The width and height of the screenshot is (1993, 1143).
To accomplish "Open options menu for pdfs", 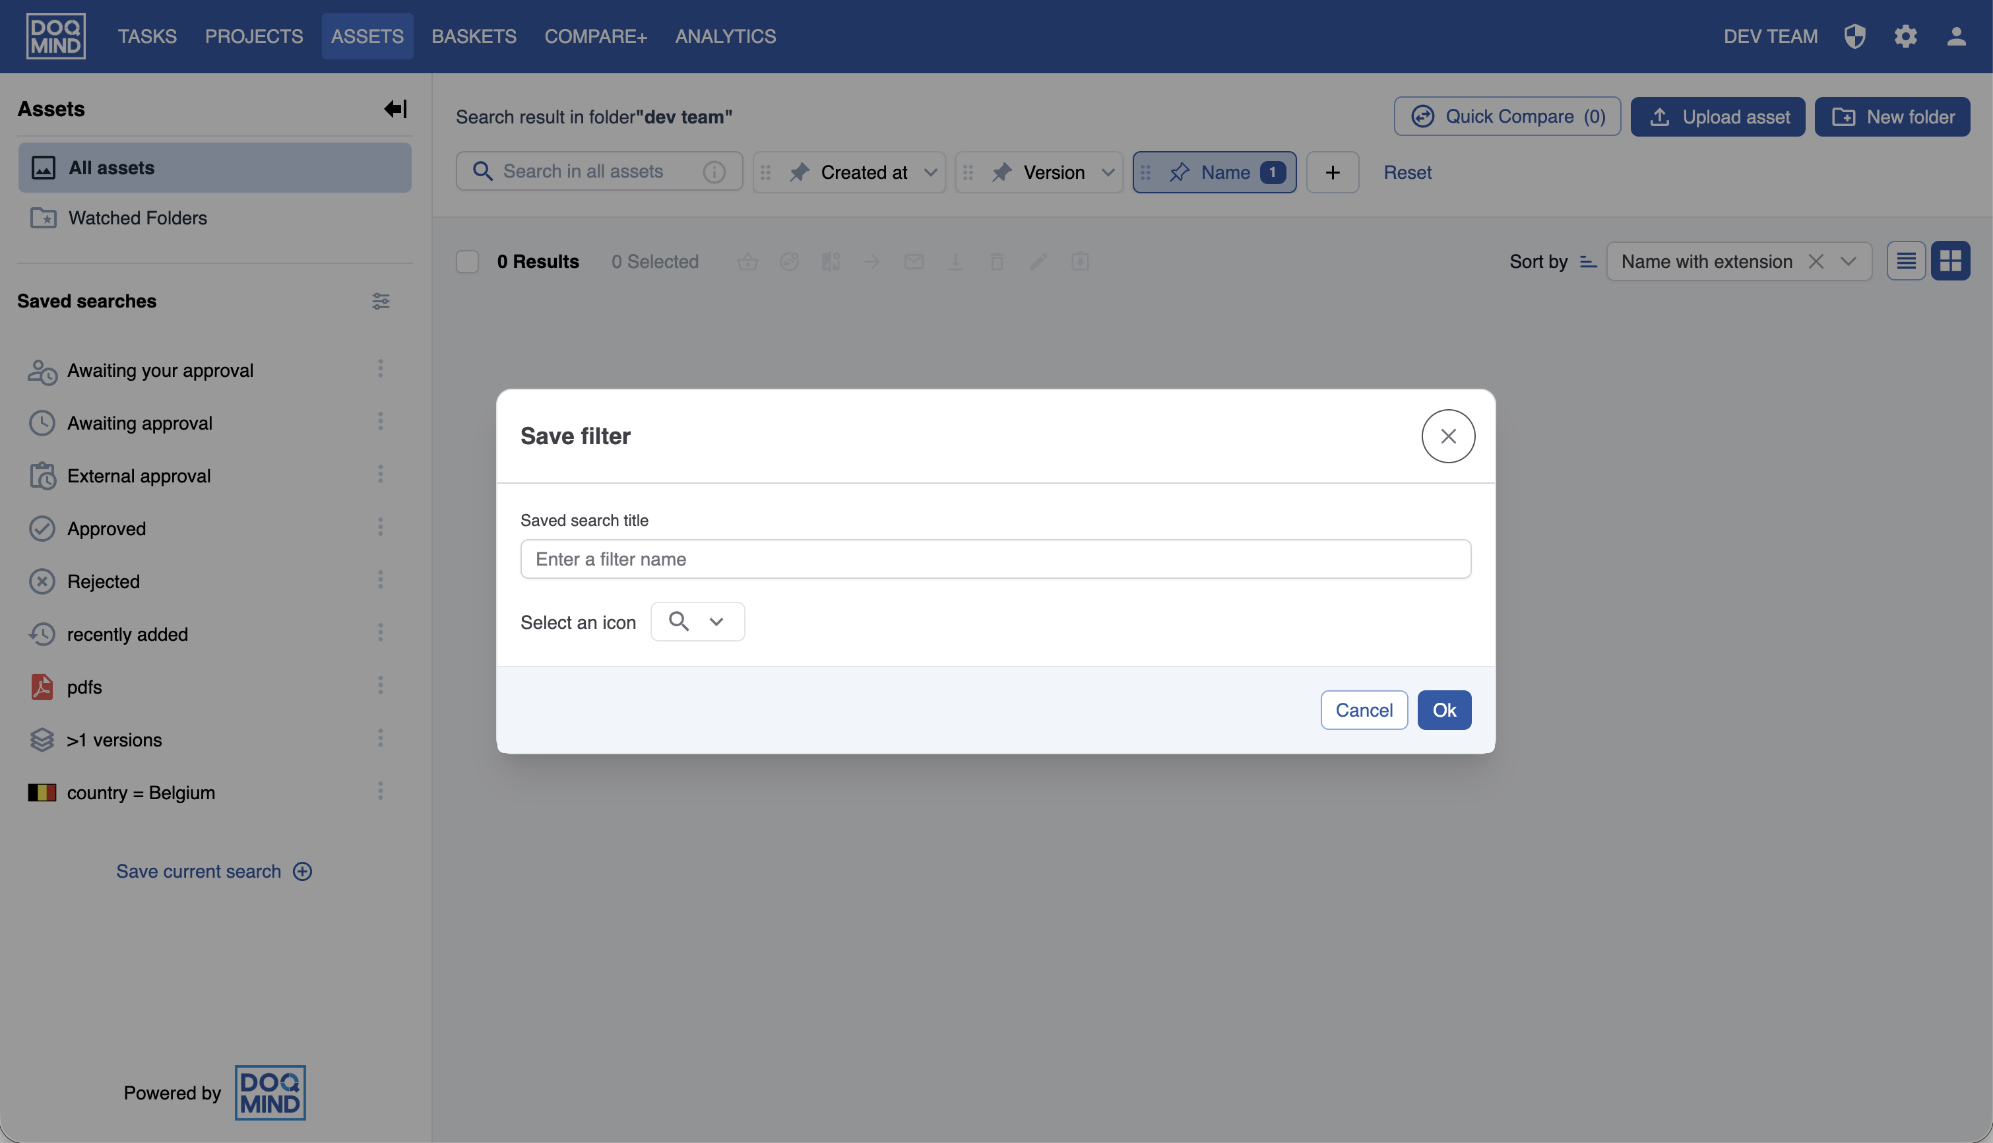I will [381, 685].
